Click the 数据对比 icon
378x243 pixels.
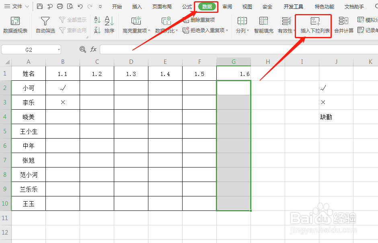point(166,21)
